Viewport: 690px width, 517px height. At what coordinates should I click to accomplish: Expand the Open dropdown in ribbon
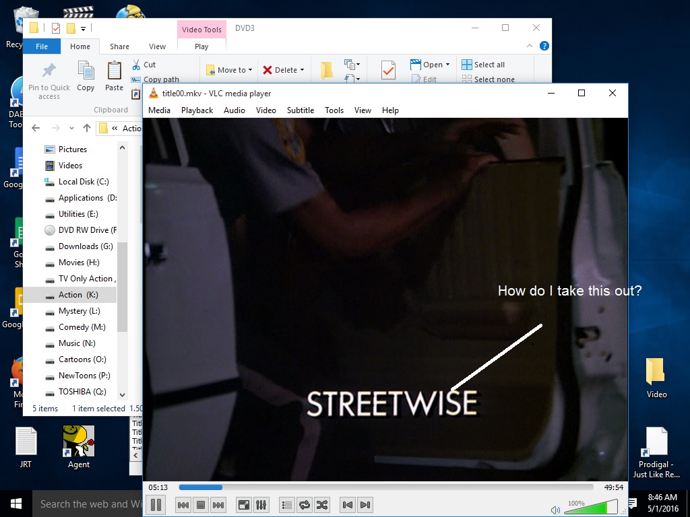tap(448, 65)
